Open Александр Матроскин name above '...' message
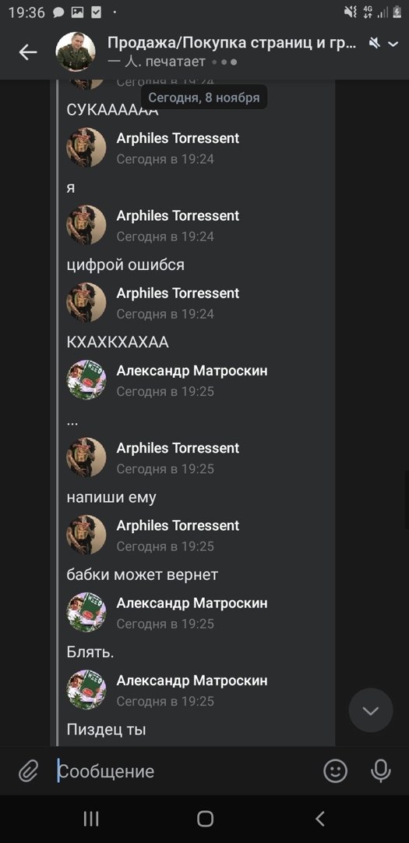The width and height of the screenshot is (409, 843). click(x=192, y=371)
